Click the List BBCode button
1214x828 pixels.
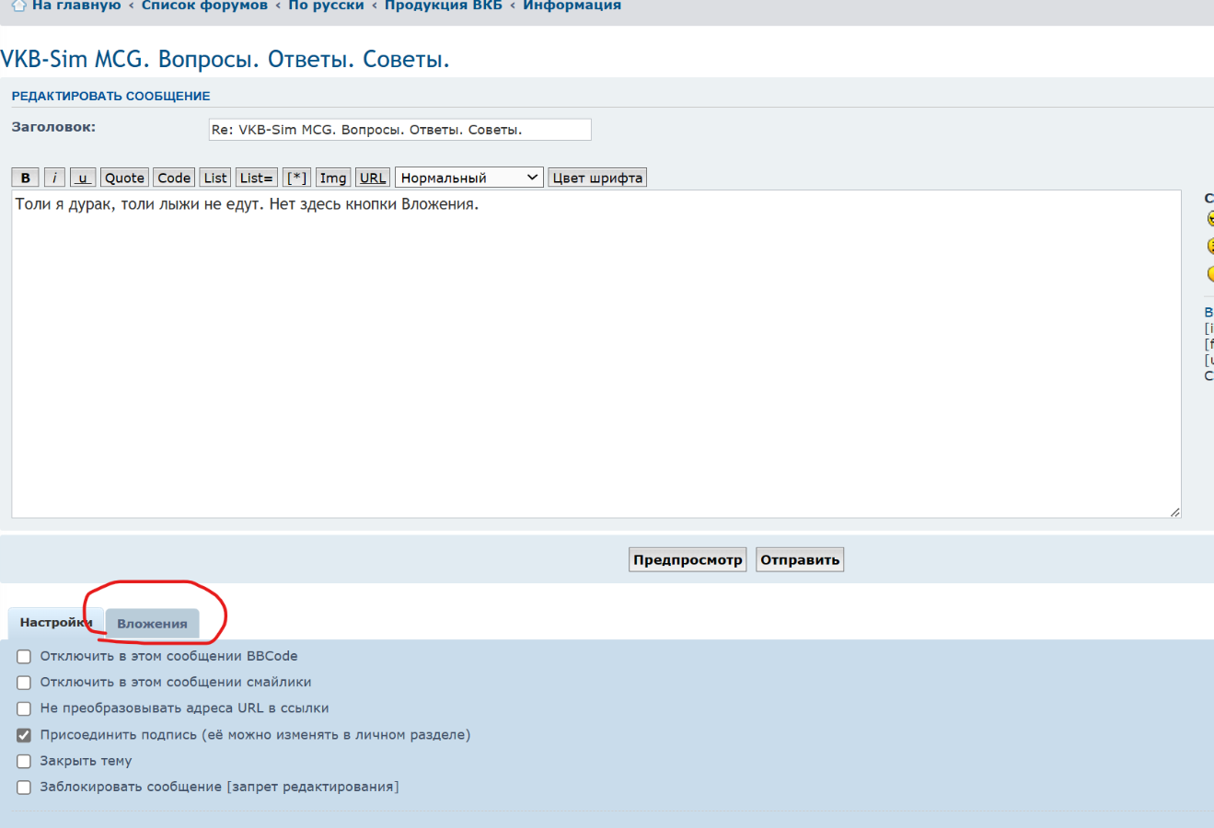[215, 178]
